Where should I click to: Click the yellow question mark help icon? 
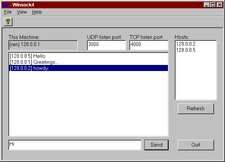8,22
